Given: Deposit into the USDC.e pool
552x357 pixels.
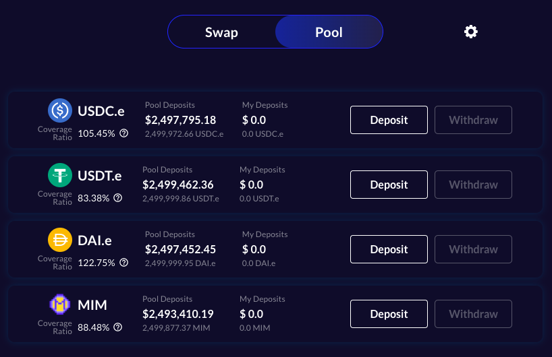Looking at the screenshot, I should (x=389, y=120).
